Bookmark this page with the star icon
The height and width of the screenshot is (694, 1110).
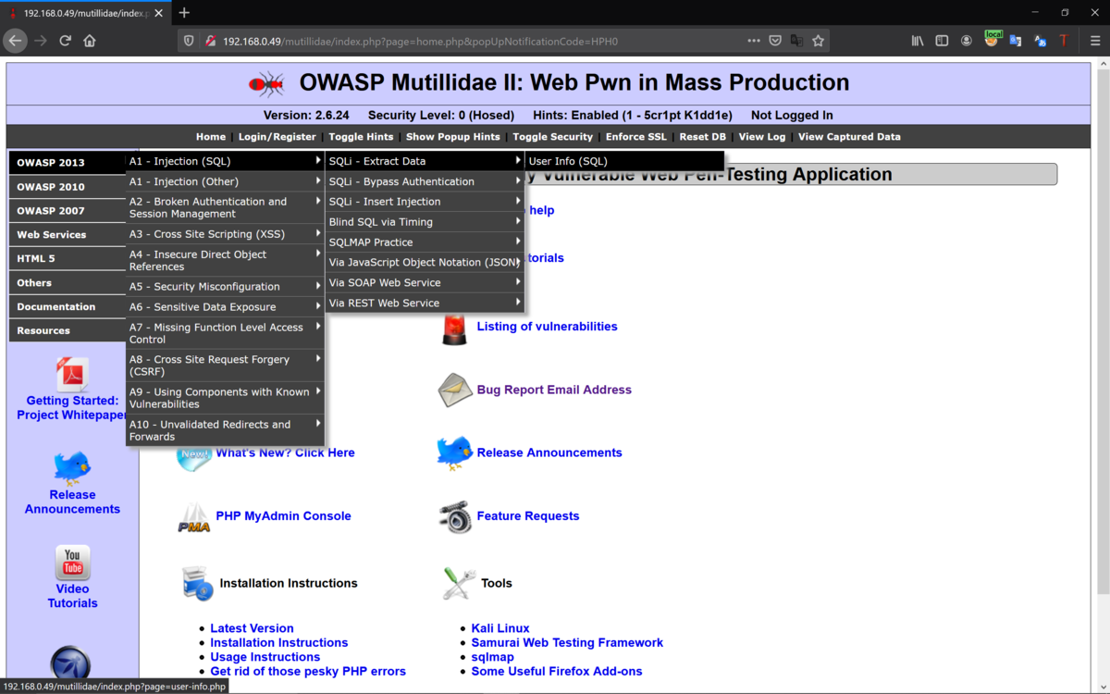point(818,41)
